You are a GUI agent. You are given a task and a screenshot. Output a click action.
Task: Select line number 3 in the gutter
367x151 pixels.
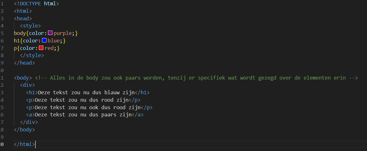pyautogui.click(x=2, y=18)
